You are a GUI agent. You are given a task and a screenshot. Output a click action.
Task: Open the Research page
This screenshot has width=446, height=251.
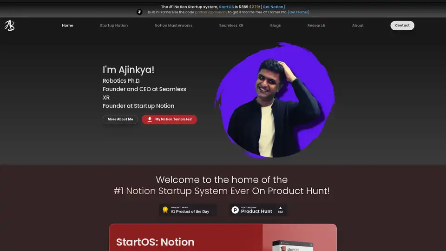316,25
